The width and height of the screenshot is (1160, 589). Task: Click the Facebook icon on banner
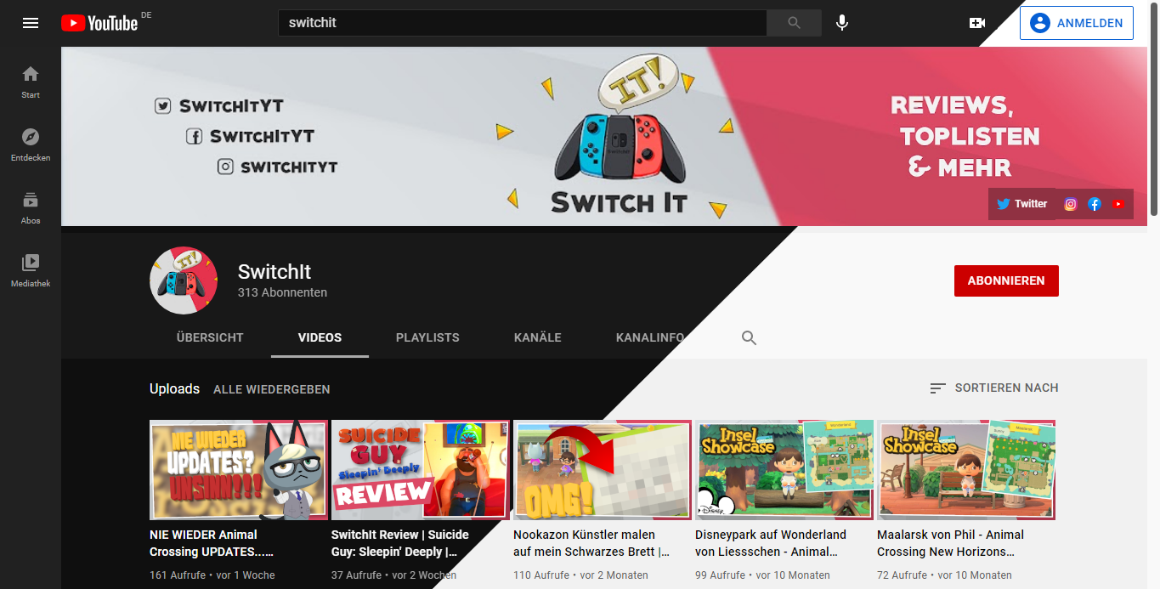pos(1095,204)
